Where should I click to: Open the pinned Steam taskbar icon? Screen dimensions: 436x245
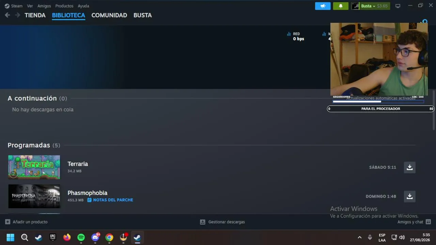click(x=38, y=237)
